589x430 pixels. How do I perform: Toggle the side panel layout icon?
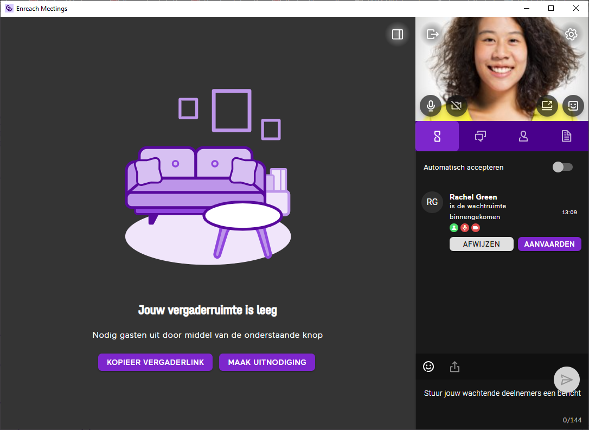click(398, 35)
